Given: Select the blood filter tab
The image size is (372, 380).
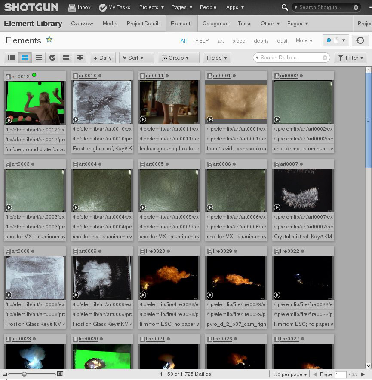Looking at the screenshot, I should [239, 41].
